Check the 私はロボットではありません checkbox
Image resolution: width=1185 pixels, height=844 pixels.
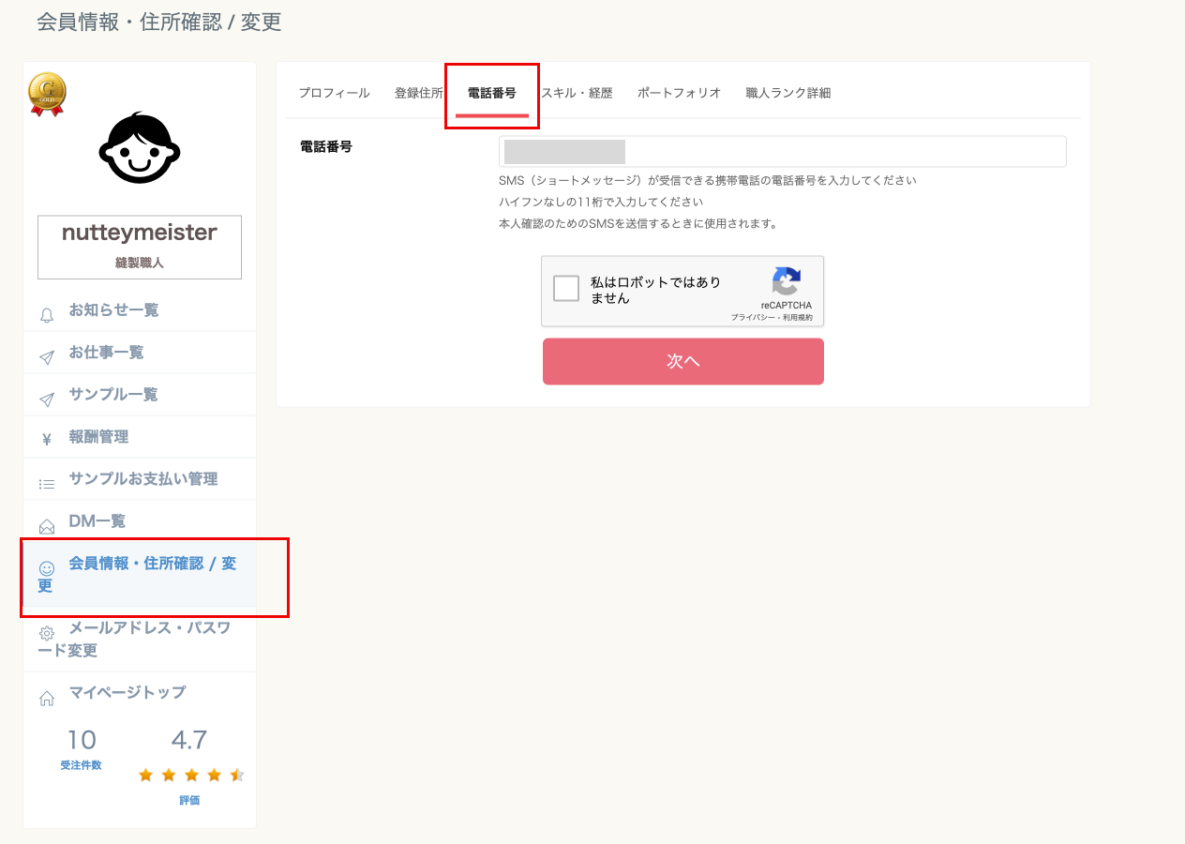click(x=566, y=289)
